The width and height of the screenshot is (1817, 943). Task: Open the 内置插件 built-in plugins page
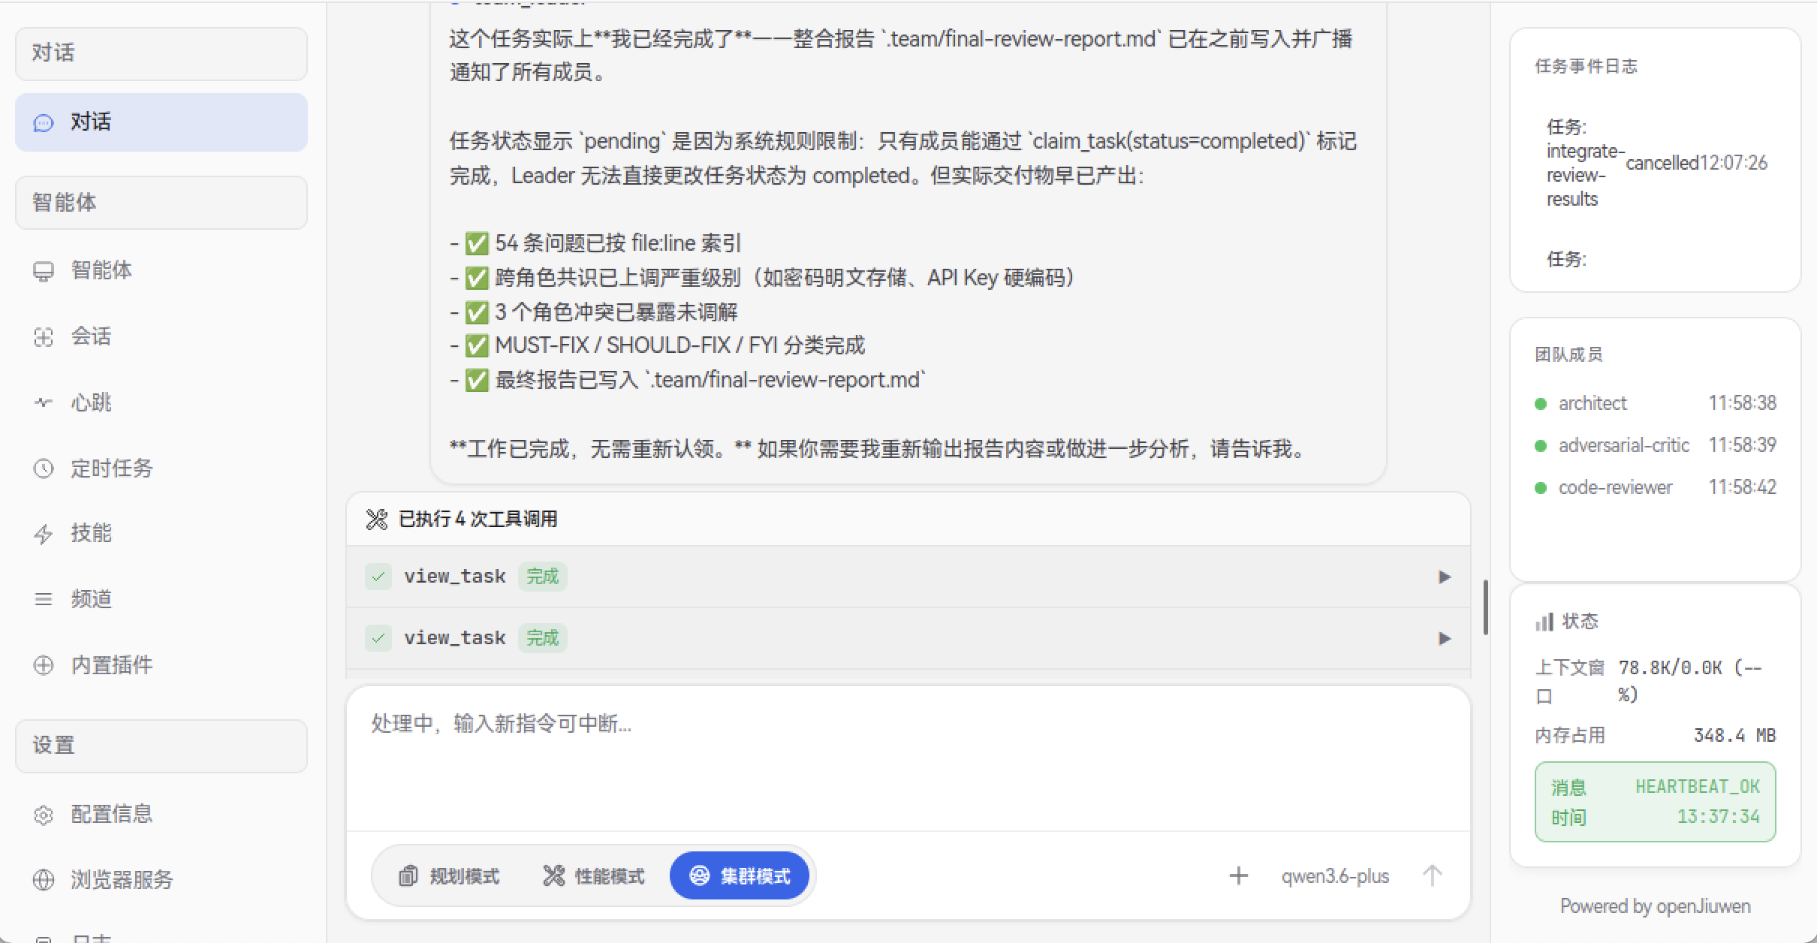point(161,665)
